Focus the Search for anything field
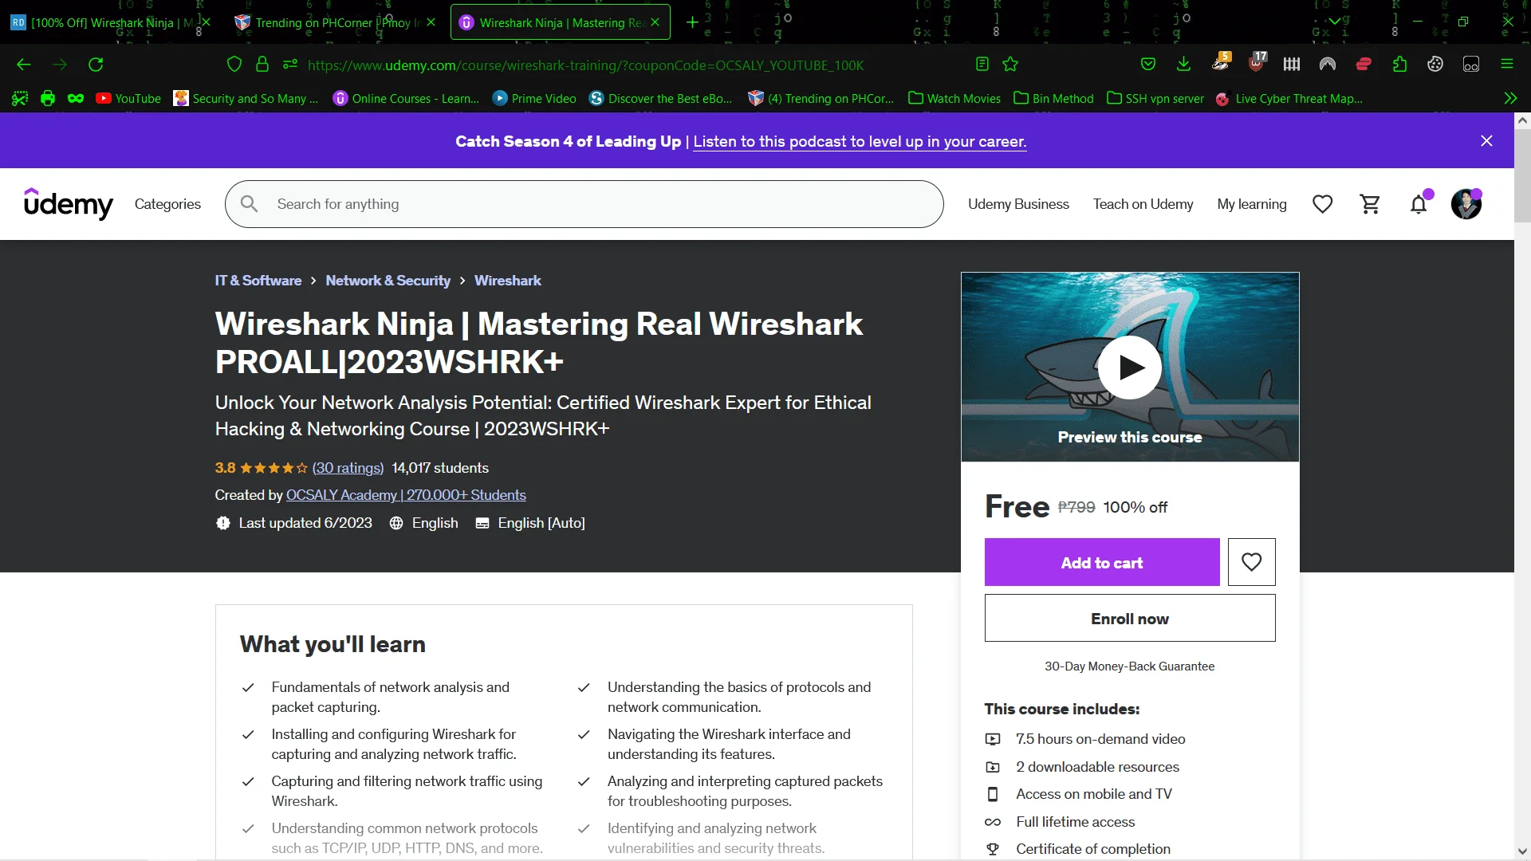The height and width of the screenshot is (861, 1531). point(584,205)
